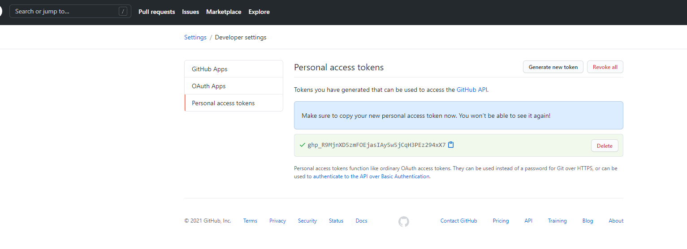
Task: Open the Contact GitHub footer link
Action: (458, 221)
